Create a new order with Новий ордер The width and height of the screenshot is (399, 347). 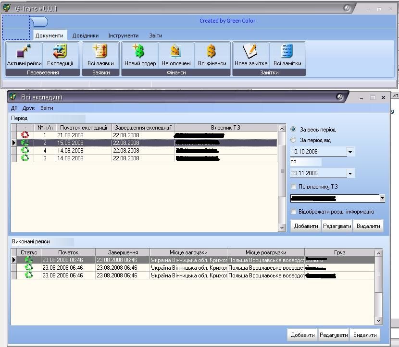140,56
